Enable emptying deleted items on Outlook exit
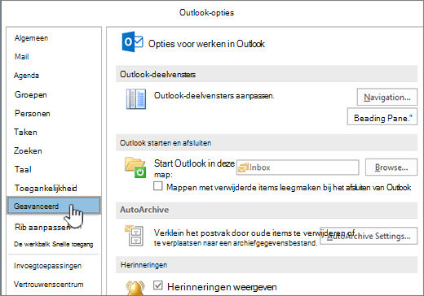 point(158,186)
